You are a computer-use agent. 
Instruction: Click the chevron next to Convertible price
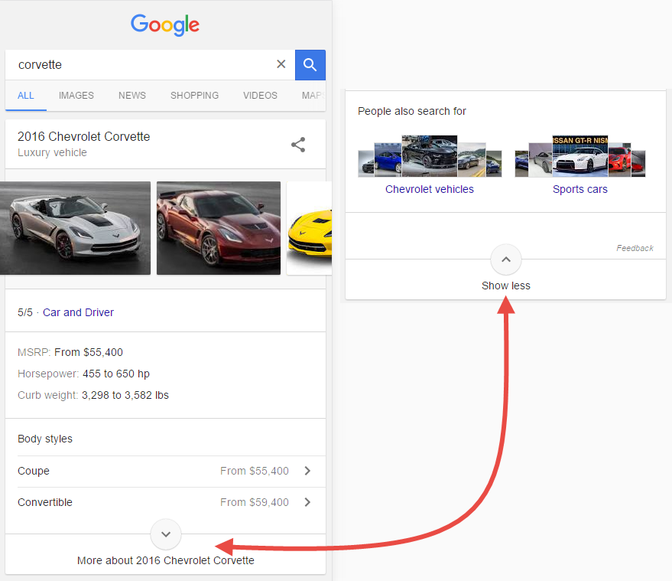pos(307,502)
